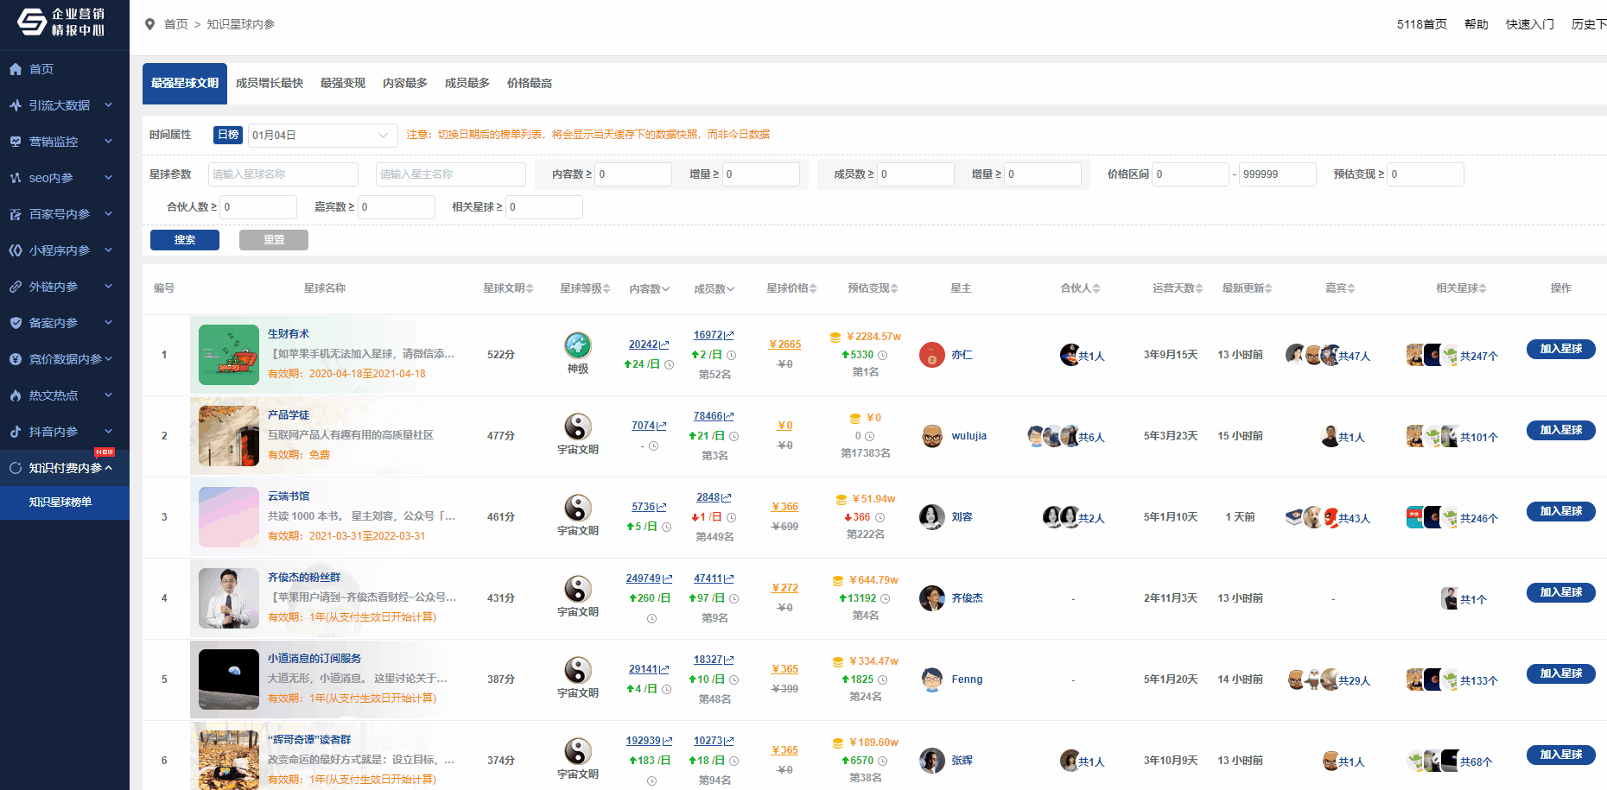Expand 备案内参 with its chevron
Image resolution: width=1607 pixels, height=790 pixels.
109,323
